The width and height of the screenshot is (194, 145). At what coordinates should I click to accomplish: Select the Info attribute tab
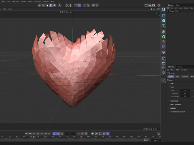tap(177, 77)
